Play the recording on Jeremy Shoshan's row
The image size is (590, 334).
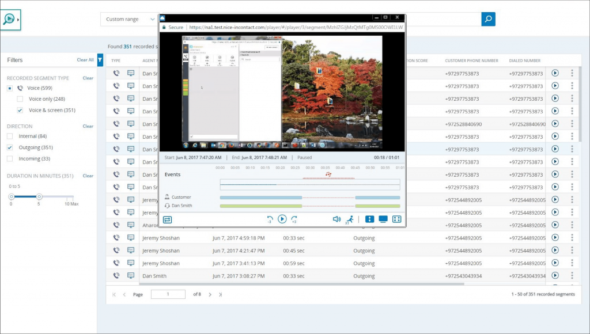point(555,238)
